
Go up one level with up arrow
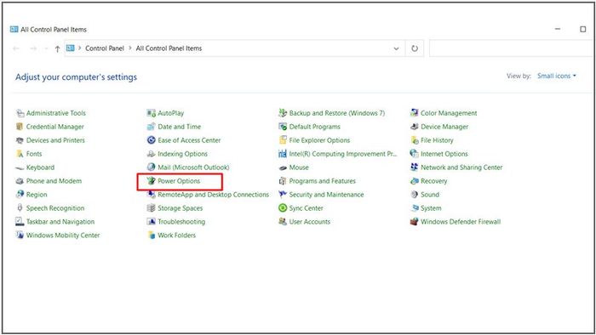pyautogui.click(x=57, y=48)
